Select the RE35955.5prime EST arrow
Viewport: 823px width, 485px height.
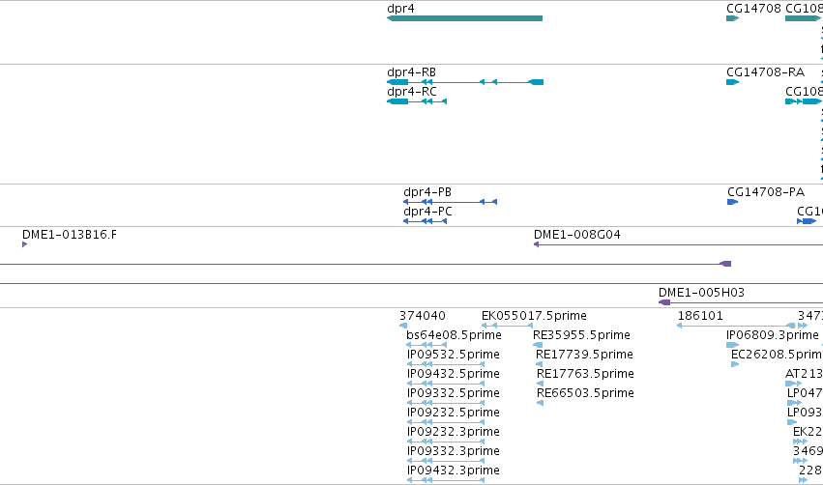[538, 345]
